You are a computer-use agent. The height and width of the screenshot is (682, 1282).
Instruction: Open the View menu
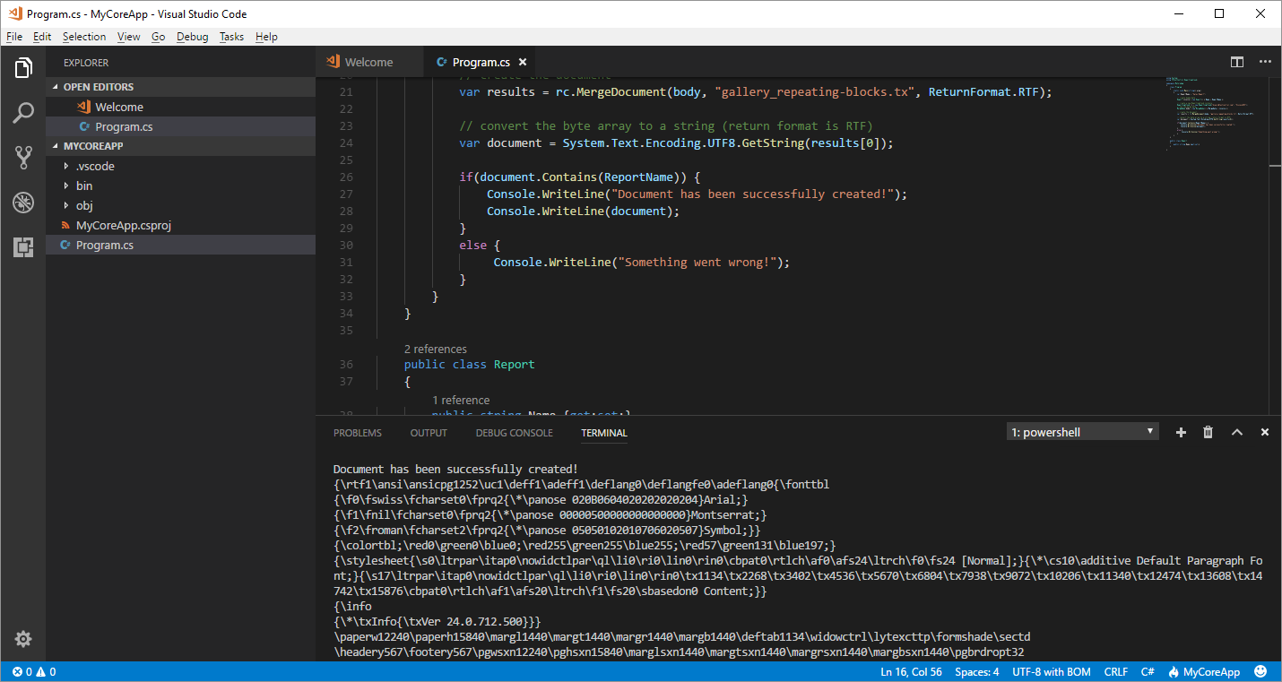click(129, 37)
